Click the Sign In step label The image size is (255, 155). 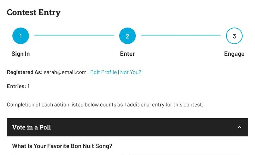pyautogui.click(x=21, y=54)
